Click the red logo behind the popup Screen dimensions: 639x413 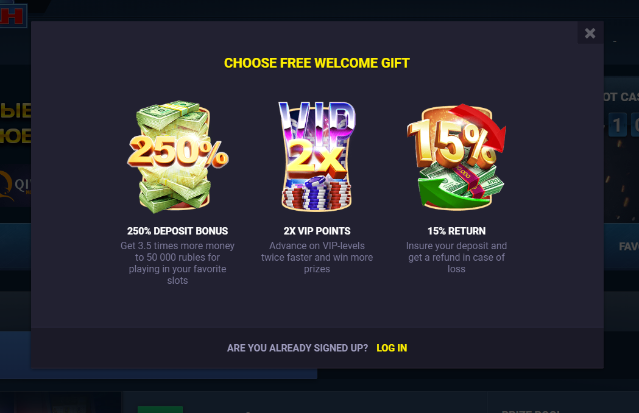tap(13, 15)
